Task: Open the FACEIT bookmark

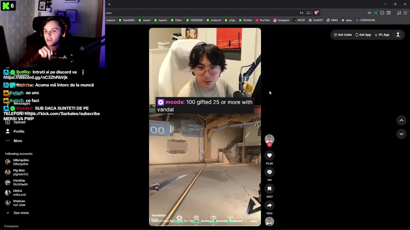Action: coord(299,20)
